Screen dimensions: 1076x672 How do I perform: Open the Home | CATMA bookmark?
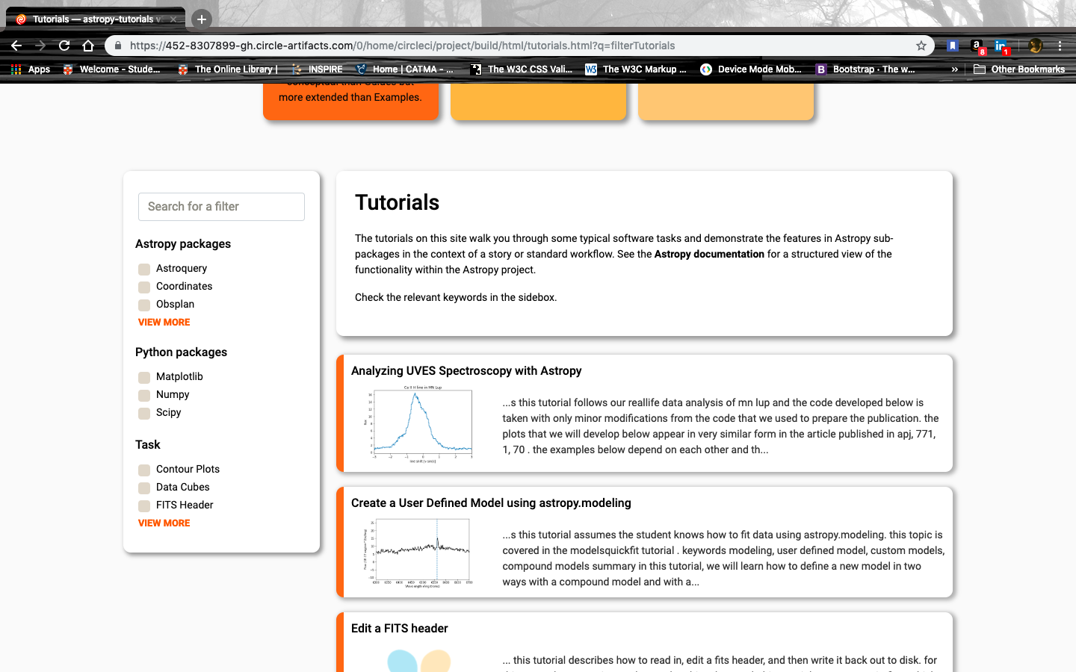(405, 69)
